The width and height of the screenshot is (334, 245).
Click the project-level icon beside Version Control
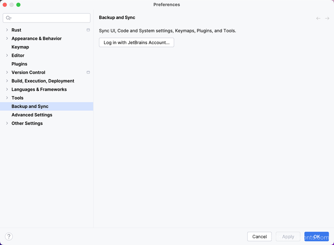pos(88,72)
